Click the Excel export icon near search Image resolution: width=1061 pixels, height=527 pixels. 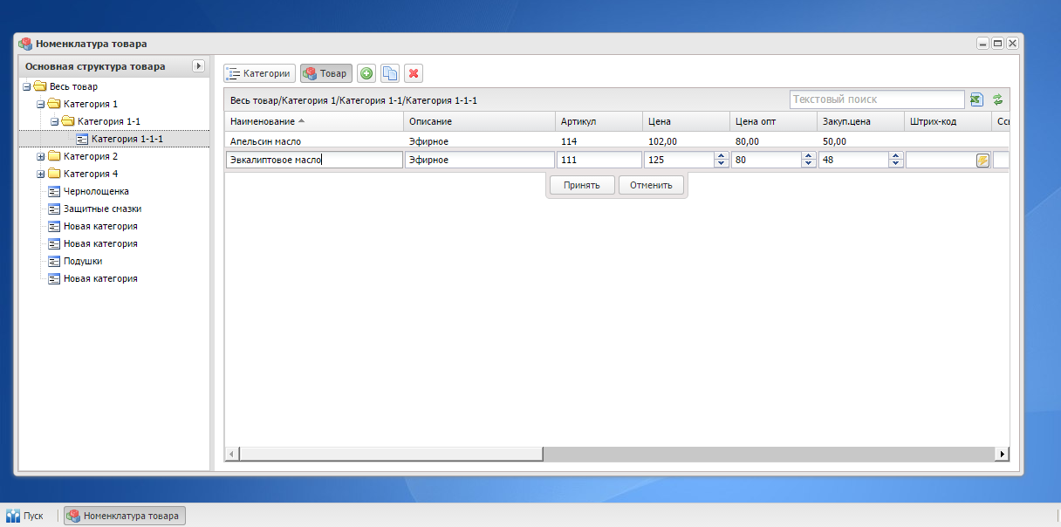[x=977, y=99]
